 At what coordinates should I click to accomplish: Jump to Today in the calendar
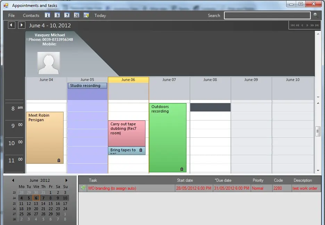(100, 16)
